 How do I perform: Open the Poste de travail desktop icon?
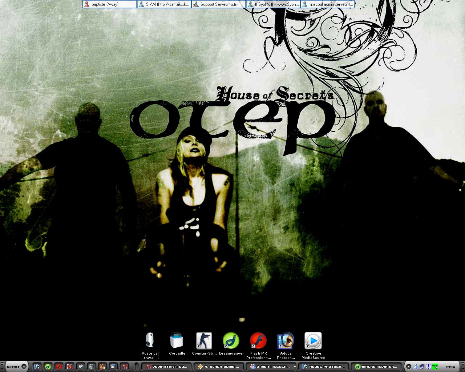(150, 345)
